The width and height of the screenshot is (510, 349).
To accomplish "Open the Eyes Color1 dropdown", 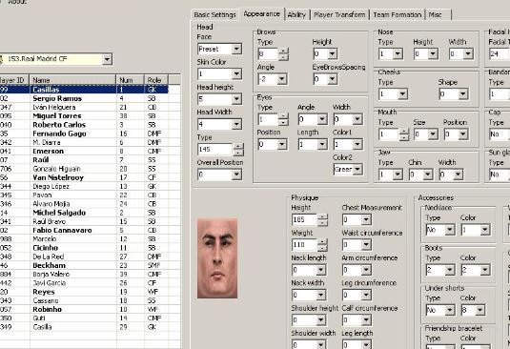I will tap(357, 144).
